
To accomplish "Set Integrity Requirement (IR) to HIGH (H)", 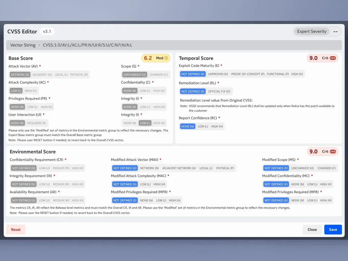I will click(x=78, y=184).
